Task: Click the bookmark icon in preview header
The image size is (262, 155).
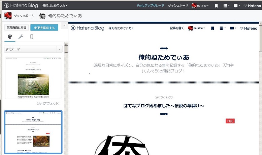Action: (212, 29)
